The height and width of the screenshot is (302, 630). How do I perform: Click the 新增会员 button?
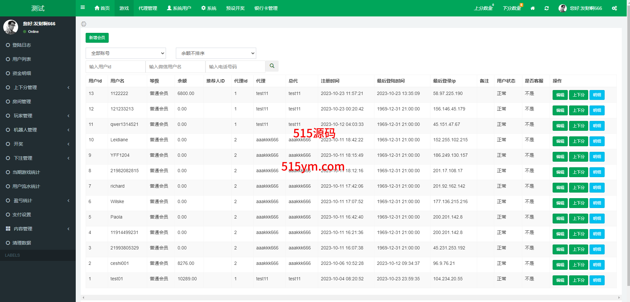pos(97,38)
